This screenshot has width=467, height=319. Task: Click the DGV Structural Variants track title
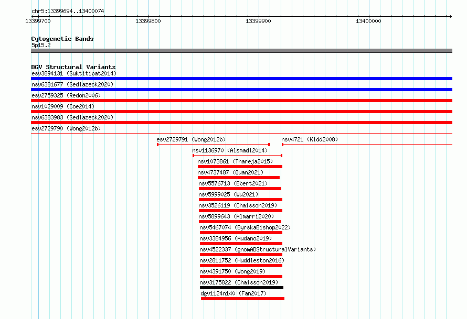pyautogui.click(x=73, y=67)
